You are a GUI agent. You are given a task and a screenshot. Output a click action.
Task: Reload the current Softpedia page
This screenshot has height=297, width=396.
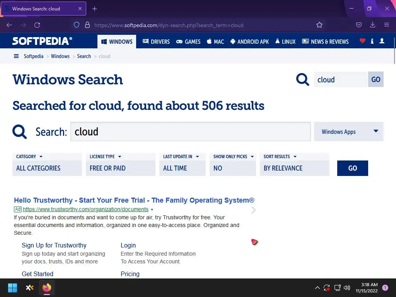click(x=37, y=25)
